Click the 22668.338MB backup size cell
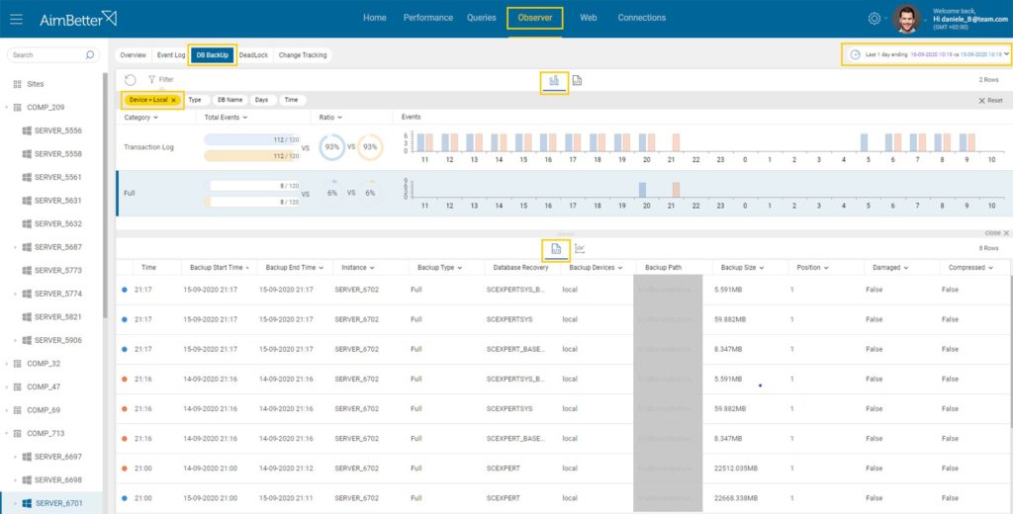Image resolution: width=1013 pixels, height=514 pixels. coord(736,498)
